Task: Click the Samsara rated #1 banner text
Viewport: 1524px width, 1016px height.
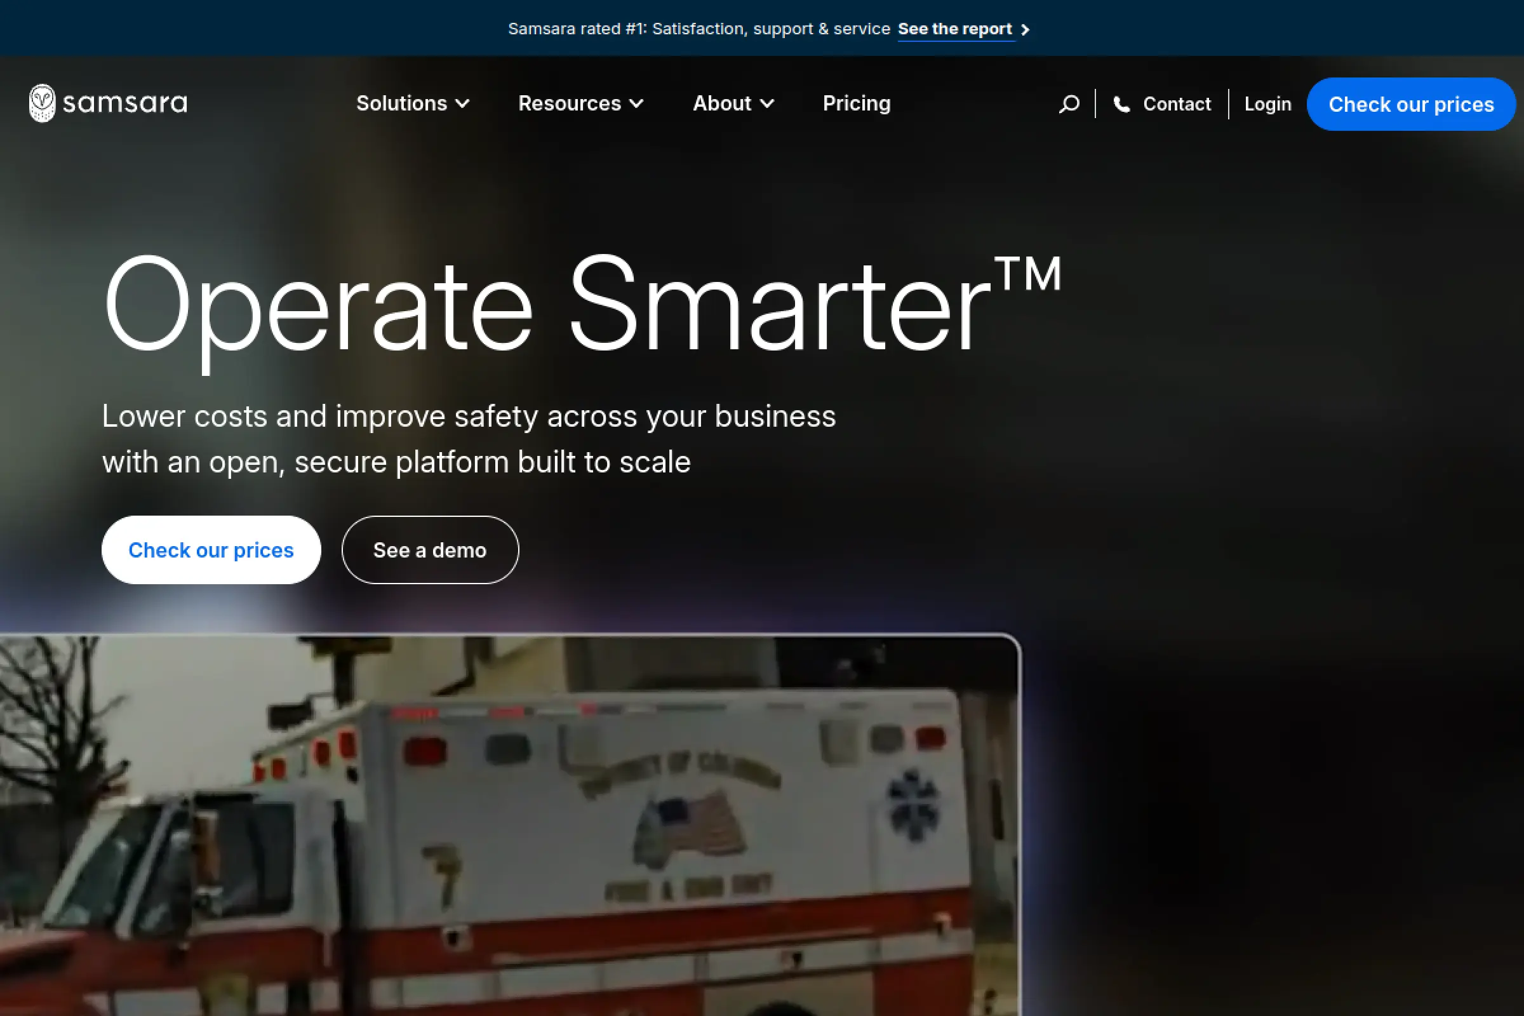Action: click(698, 29)
